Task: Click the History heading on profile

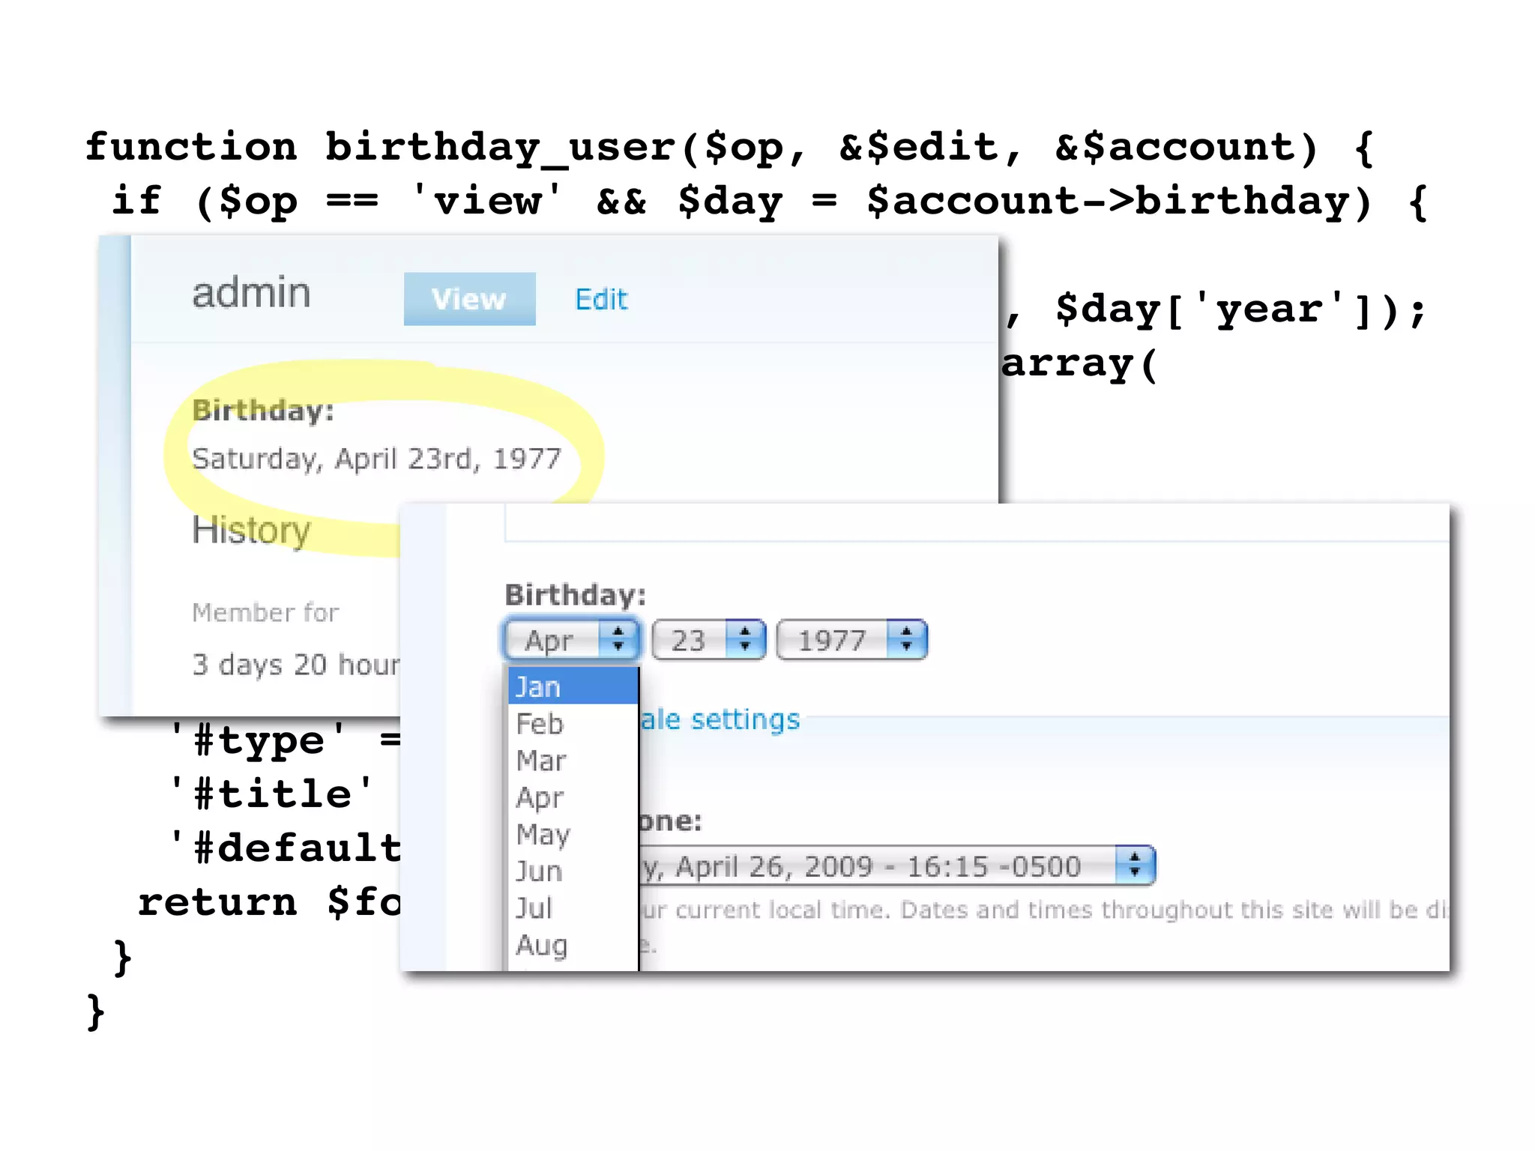Action: 251,530
